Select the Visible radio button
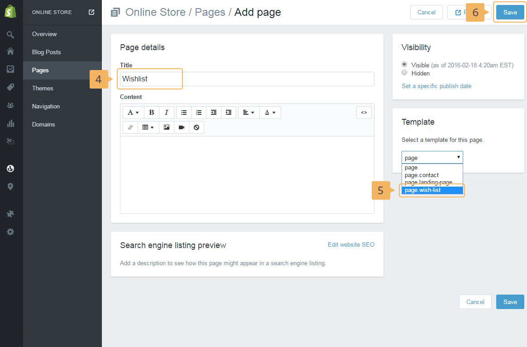Viewport: 527px width, 347px height. 404,65
